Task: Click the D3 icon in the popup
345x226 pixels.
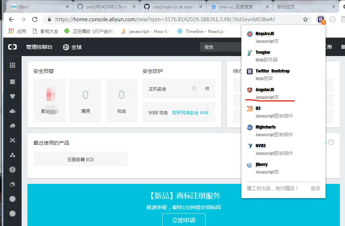Action: pyautogui.click(x=250, y=109)
